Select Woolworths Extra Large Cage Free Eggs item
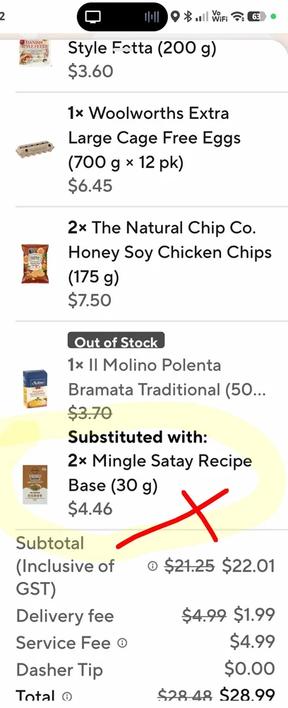This screenshot has width=288, height=708. [x=144, y=149]
